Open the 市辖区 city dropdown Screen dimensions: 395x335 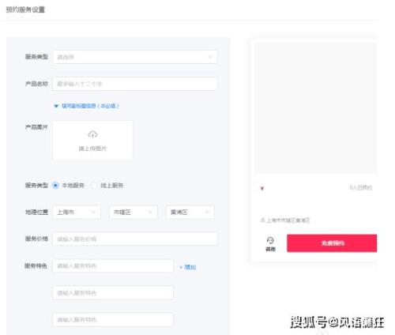[134, 213]
